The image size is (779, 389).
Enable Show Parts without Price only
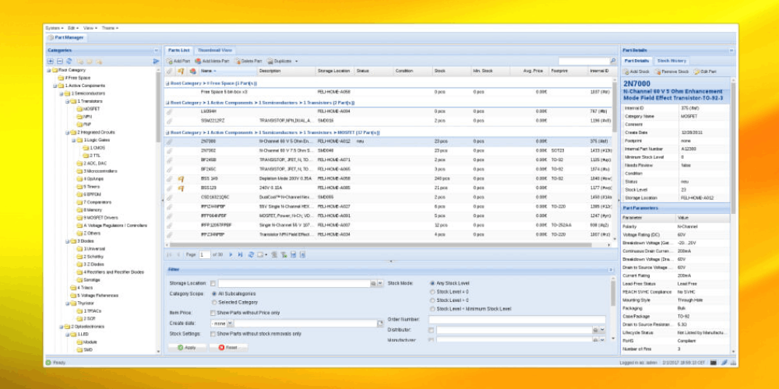pos(213,312)
